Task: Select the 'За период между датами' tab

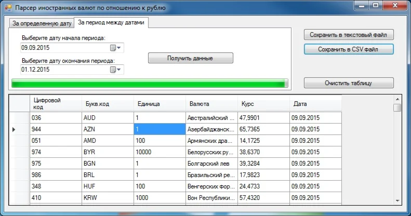Action: [111, 23]
